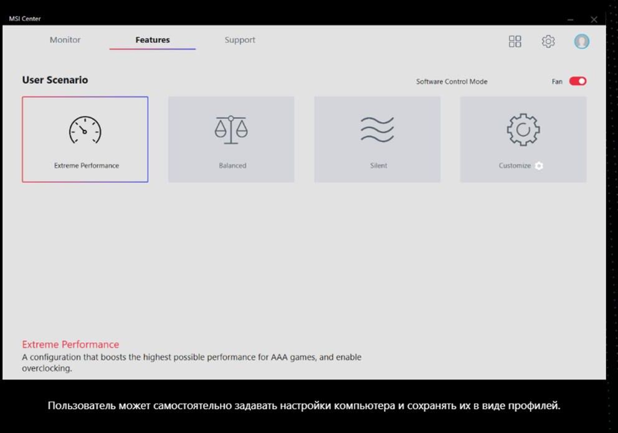Screen dimensions: 618x433
Task: Click the AAA games configuration description
Action: point(191,363)
